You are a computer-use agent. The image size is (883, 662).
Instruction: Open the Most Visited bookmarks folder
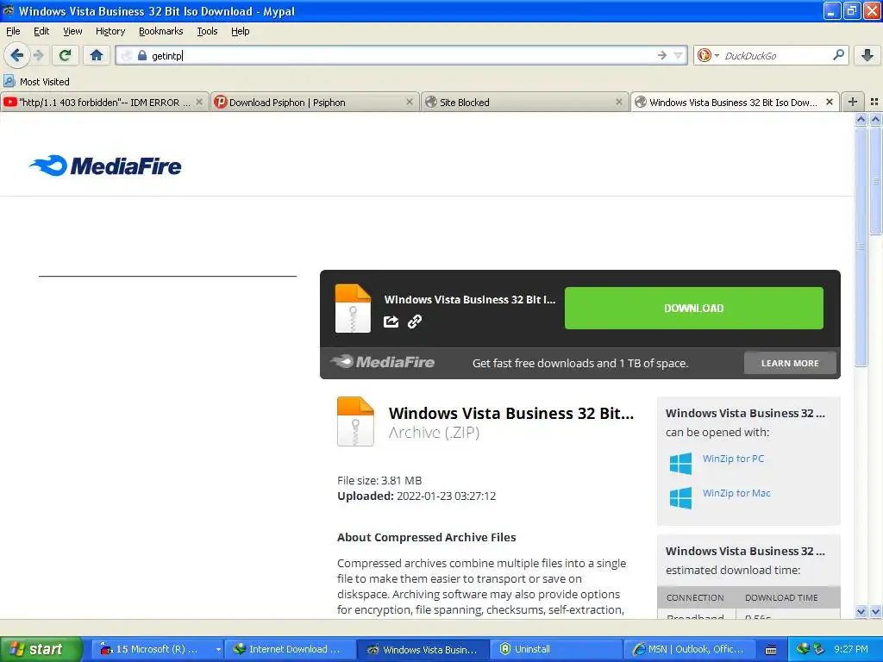[x=37, y=82]
